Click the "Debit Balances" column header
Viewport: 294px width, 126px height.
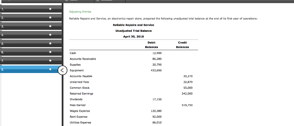pyautogui.click(x=152, y=45)
